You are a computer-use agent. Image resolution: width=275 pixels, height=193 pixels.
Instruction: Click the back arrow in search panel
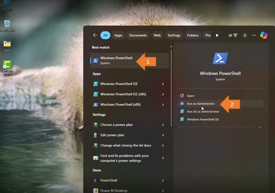coord(95,35)
